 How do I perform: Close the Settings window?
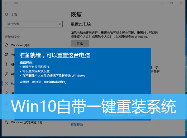pos(181,3)
